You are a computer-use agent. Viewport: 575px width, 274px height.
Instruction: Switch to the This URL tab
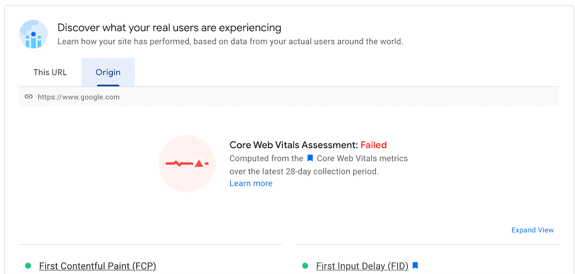50,72
